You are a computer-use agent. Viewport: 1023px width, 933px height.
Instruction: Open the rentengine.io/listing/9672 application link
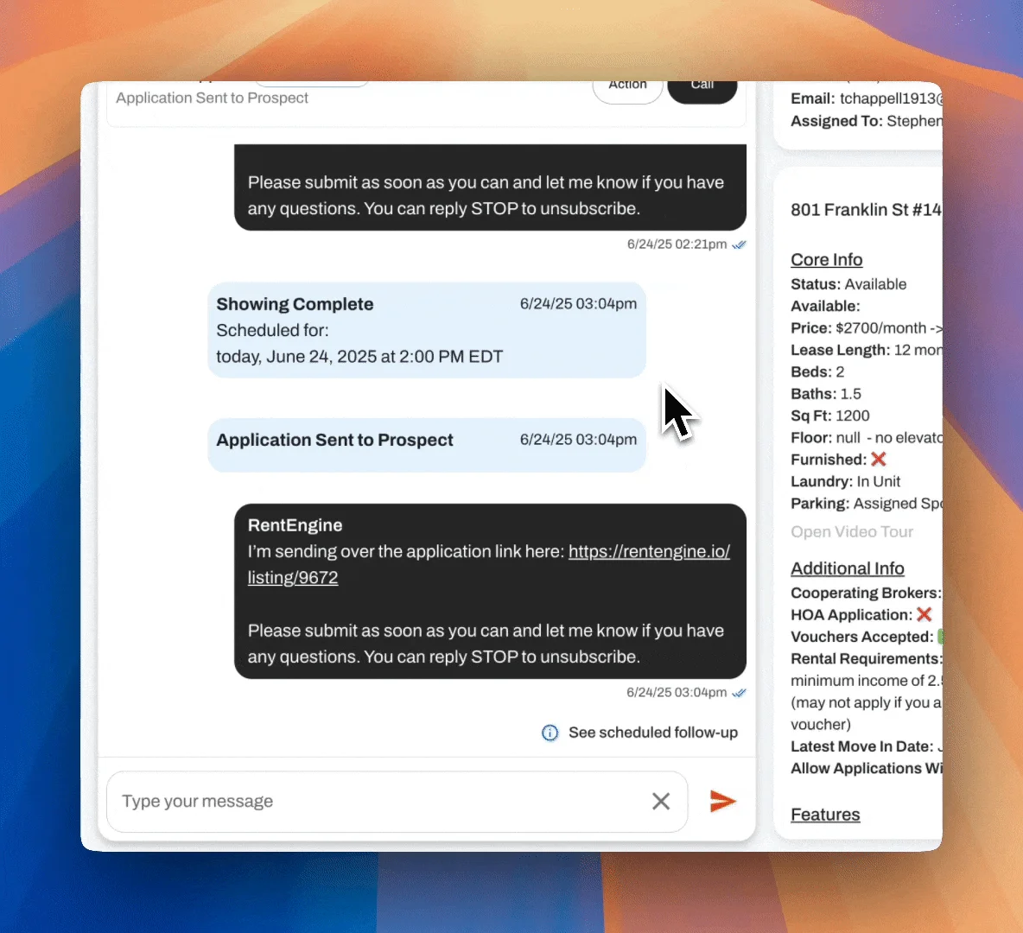pyautogui.click(x=649, y=551)
